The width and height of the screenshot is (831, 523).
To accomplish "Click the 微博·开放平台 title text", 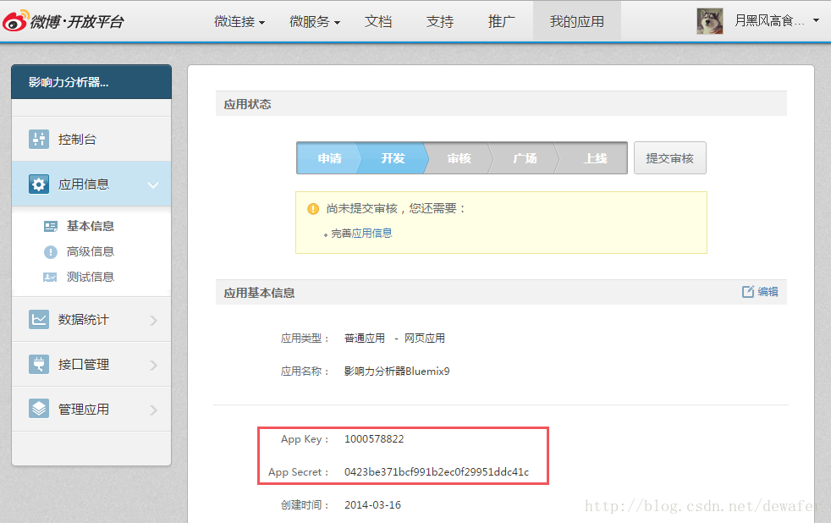I will point(77,22).
